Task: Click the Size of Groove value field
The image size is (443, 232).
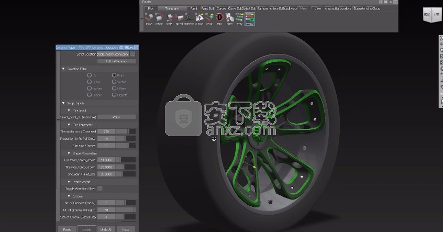Action: (106, 217)
